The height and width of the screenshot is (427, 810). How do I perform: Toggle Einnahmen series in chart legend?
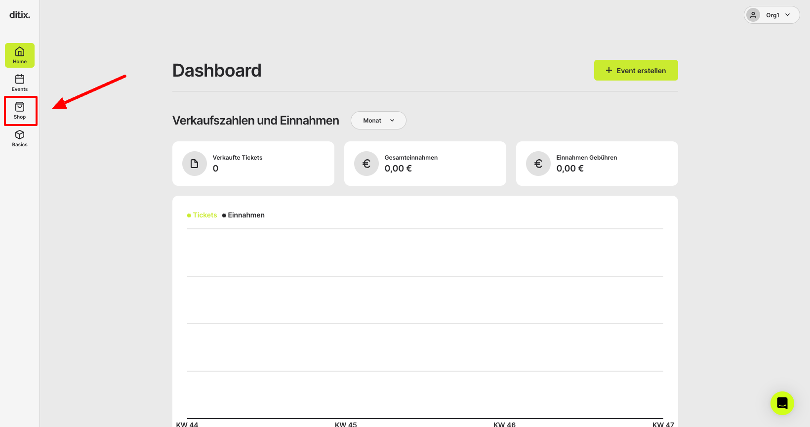coord(243,215)
